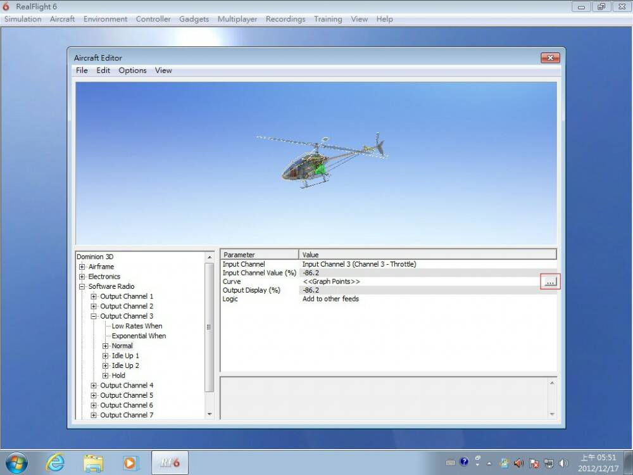Expand Output Channel 4 node
Viewport: 633px width, 475px height.
click(x=94, y=385)
